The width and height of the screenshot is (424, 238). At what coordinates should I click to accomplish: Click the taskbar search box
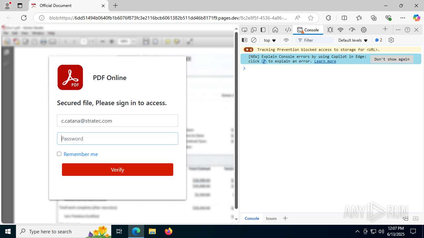coord(64,231)
